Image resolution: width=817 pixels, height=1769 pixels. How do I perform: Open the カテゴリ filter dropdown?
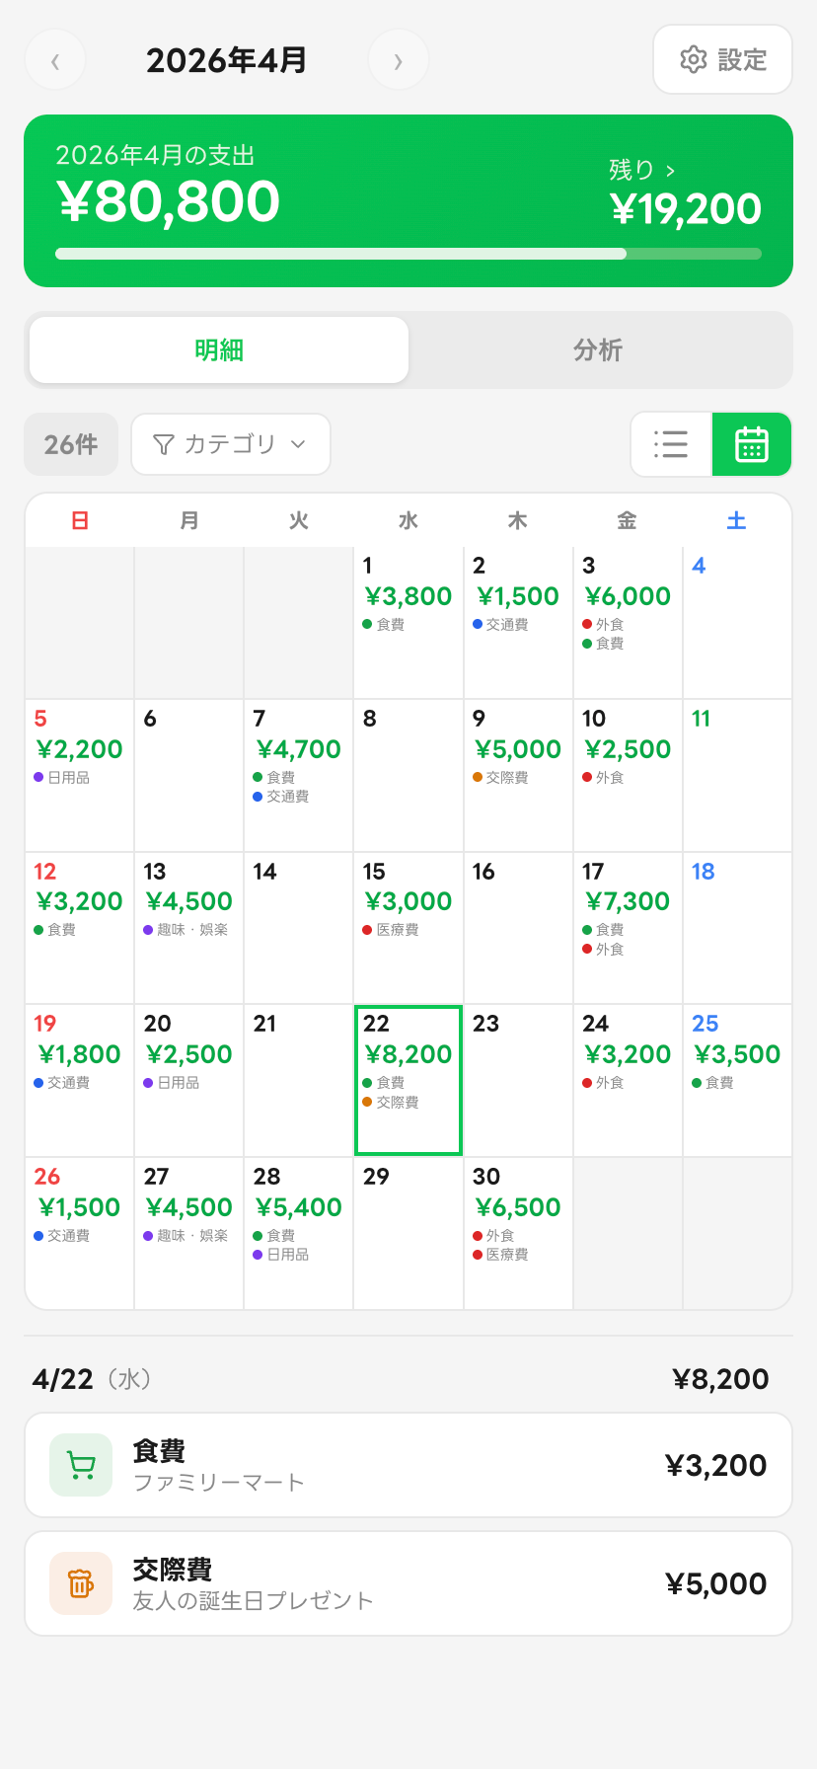[231, 444]
